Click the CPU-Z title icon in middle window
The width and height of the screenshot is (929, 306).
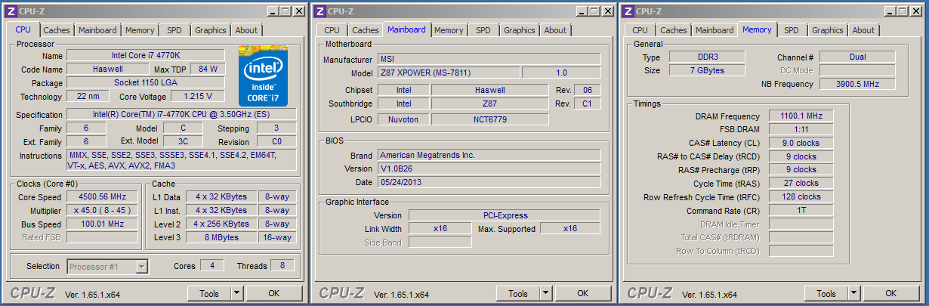(x=319, y=11)
